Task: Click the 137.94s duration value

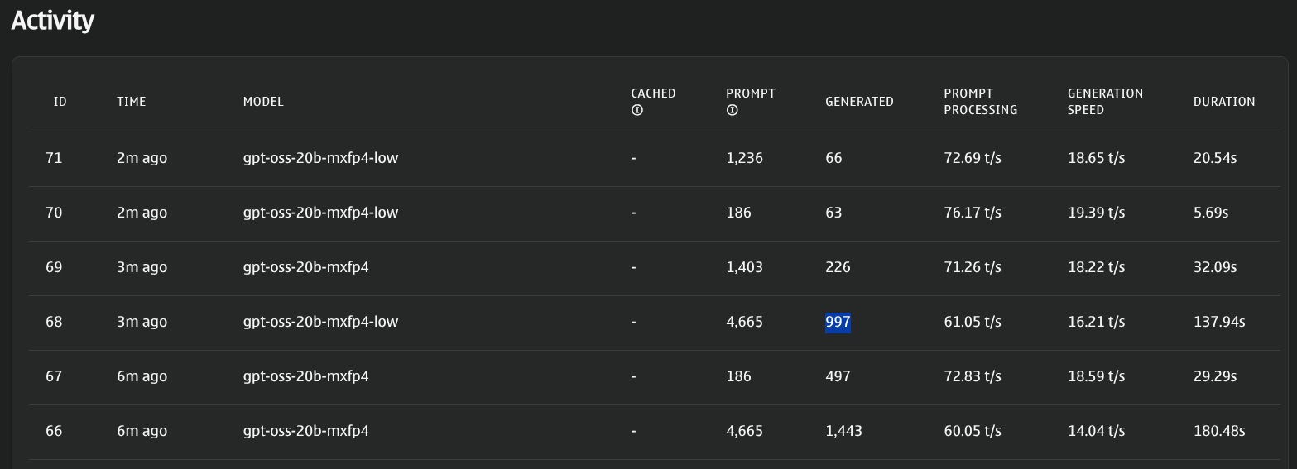Action: [1218, 322]
